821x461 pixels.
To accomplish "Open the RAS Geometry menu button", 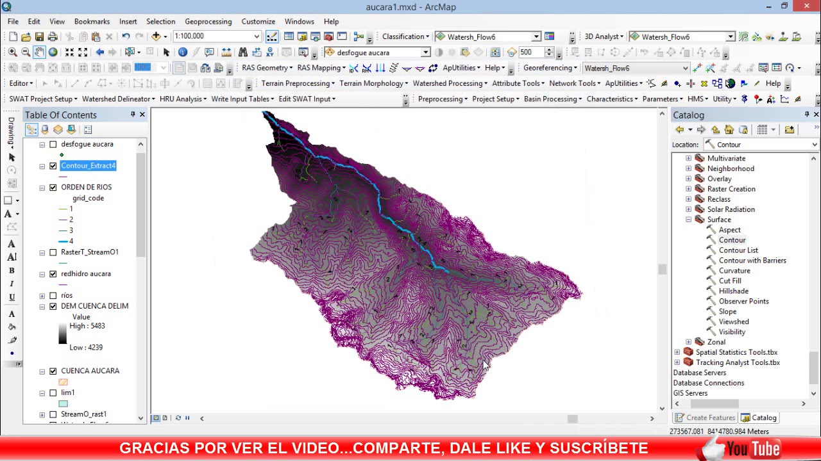I will [x=267, y=68].
